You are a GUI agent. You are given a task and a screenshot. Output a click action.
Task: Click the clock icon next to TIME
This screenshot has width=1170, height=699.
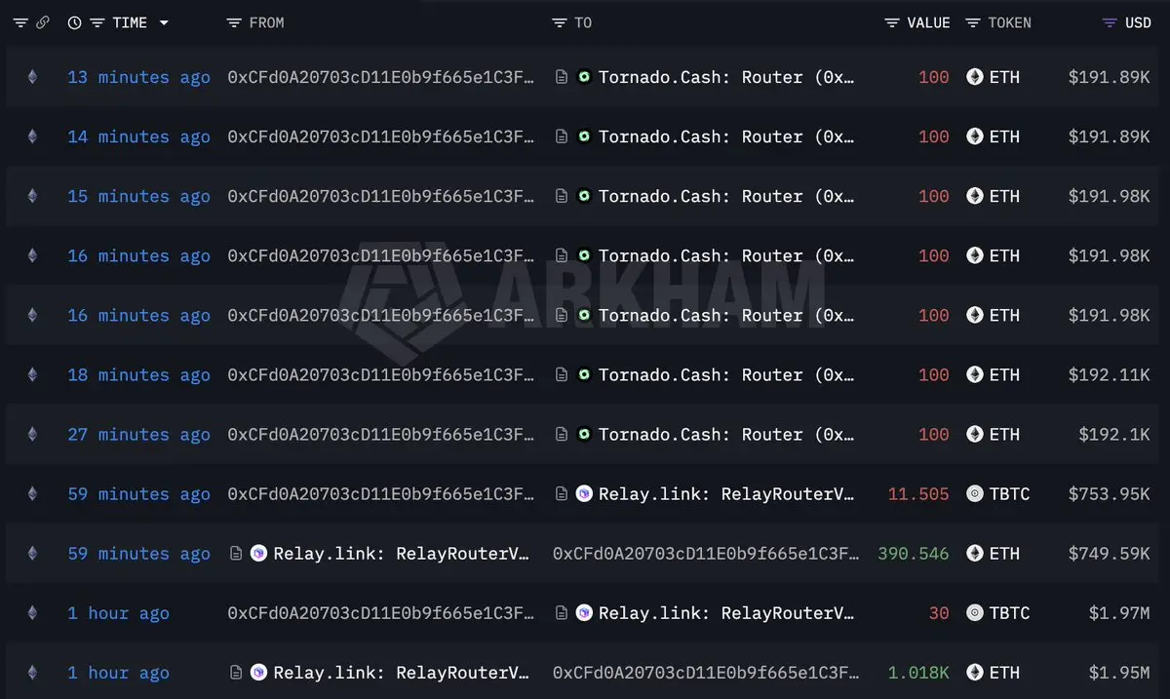click(75, 22)
